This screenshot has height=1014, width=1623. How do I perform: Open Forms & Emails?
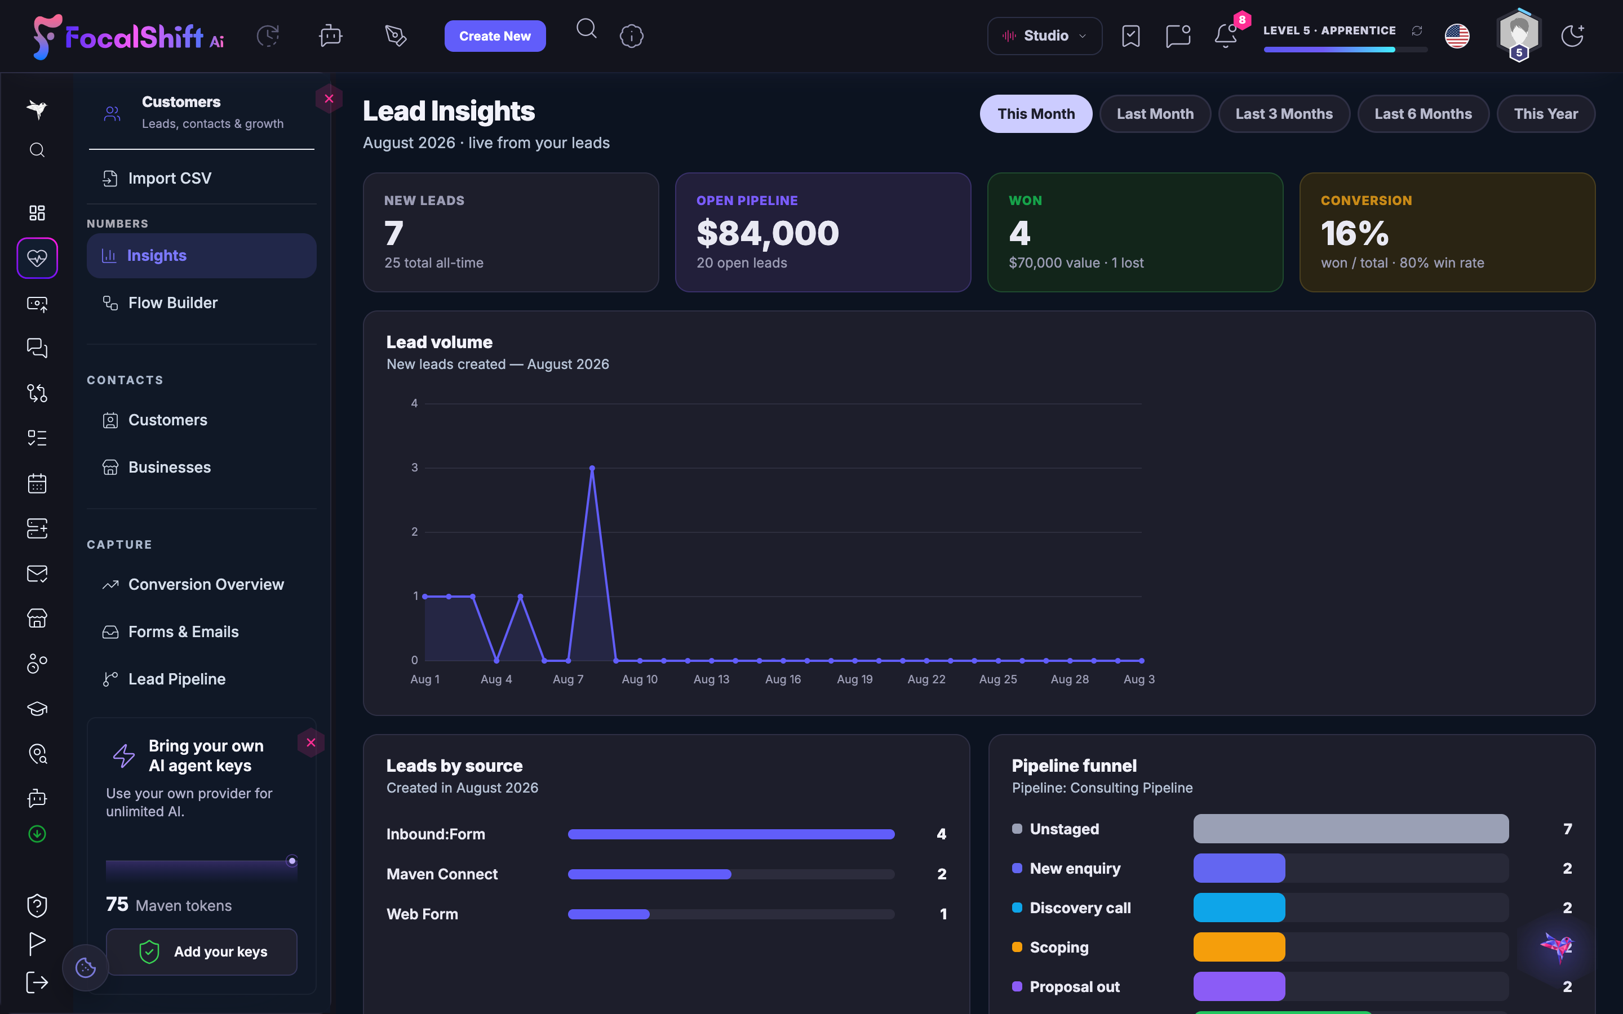pos(201,631)
